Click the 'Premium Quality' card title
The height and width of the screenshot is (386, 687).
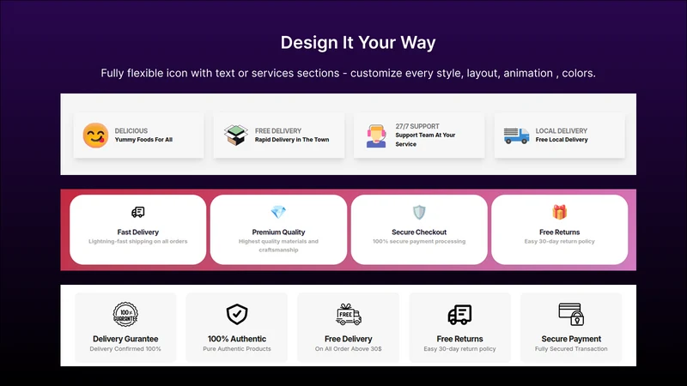coord(278,232)
